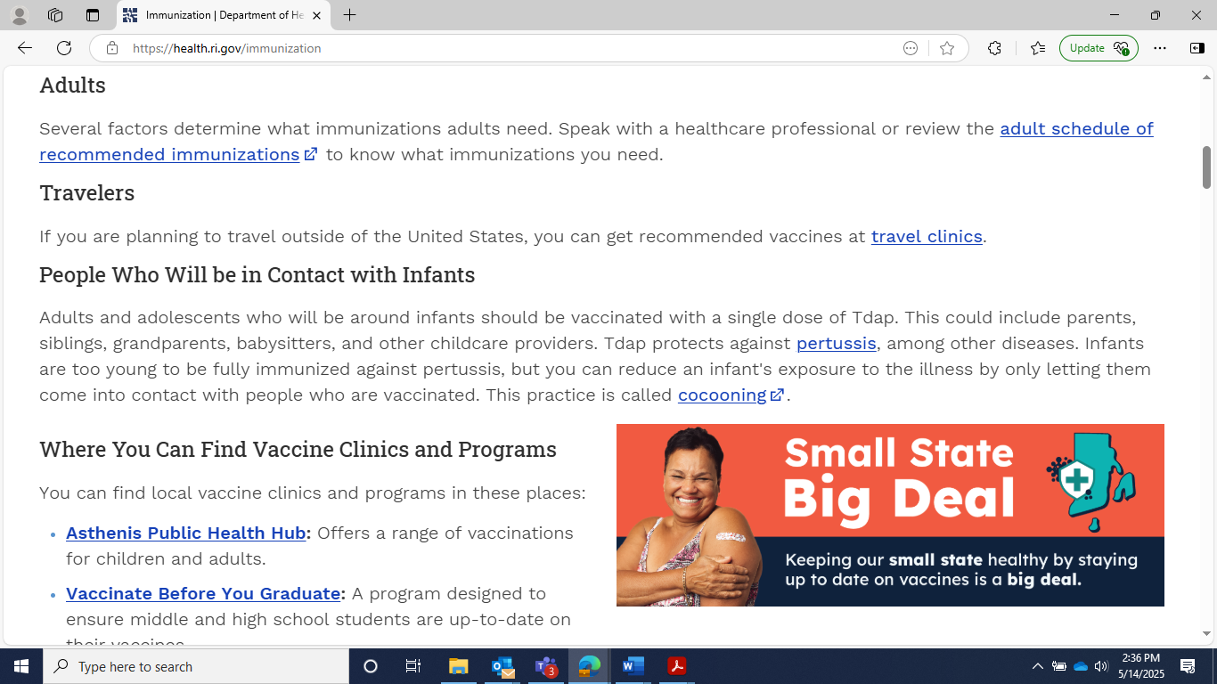Open the Favorites list icon

(x=1037, y=48)
